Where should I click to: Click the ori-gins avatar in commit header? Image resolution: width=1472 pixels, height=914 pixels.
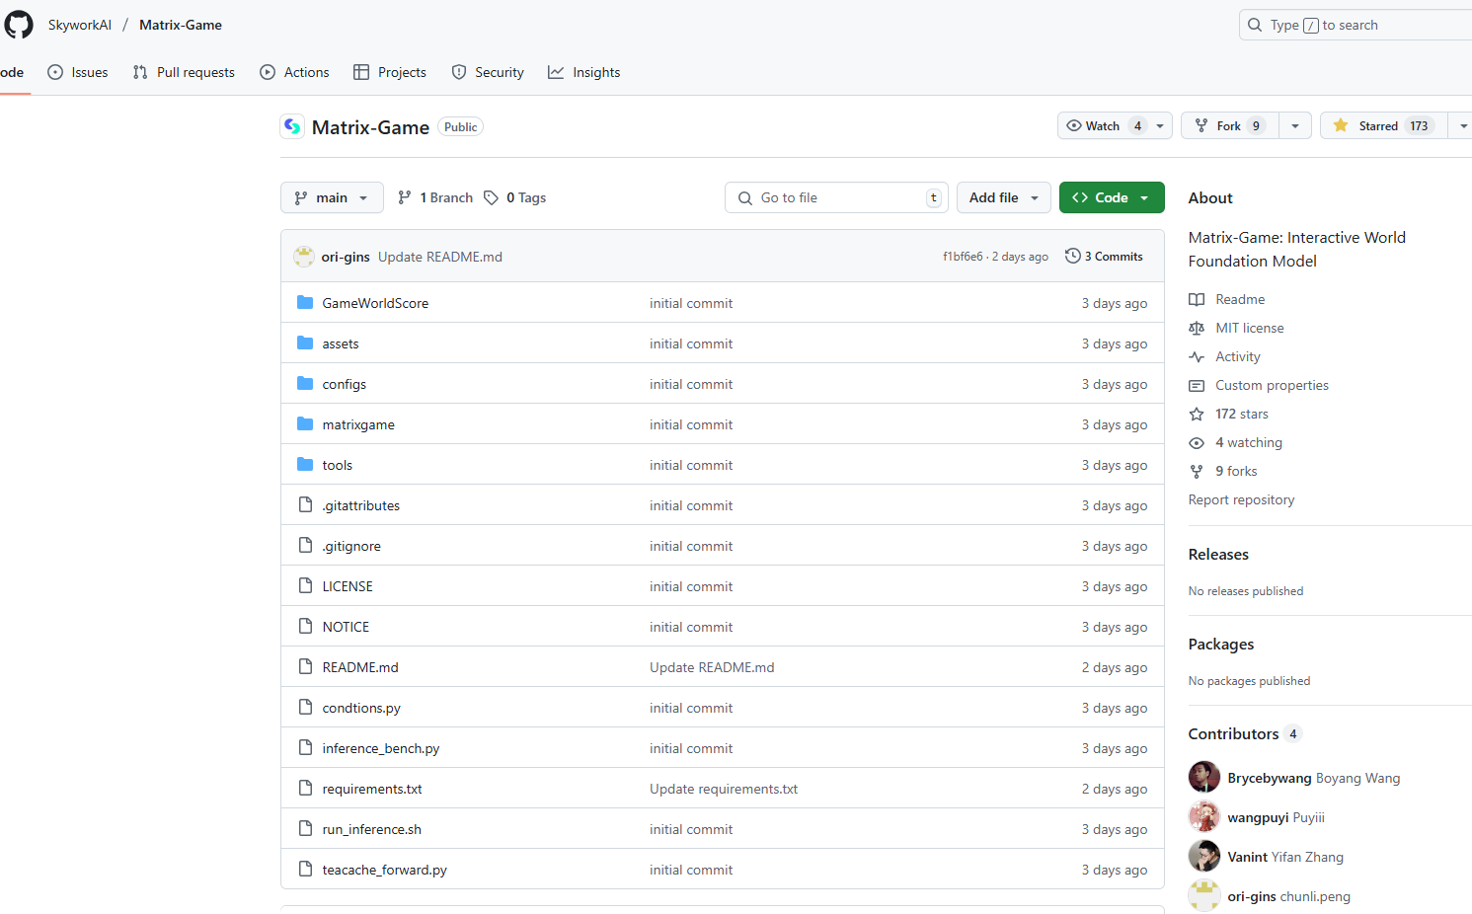[304, 257]
